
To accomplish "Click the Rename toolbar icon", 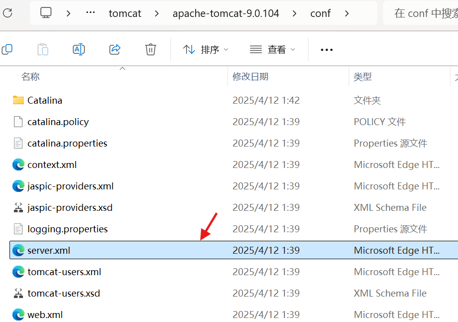I will pos(78,49).
